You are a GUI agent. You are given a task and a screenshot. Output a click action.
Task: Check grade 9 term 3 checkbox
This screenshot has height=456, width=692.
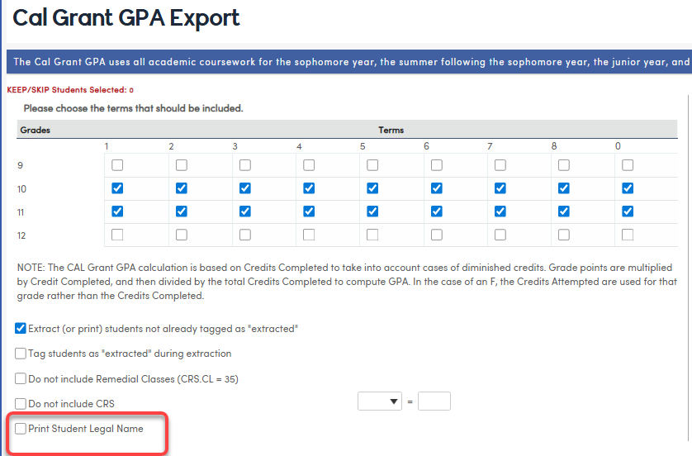click(x=245, y=165)
